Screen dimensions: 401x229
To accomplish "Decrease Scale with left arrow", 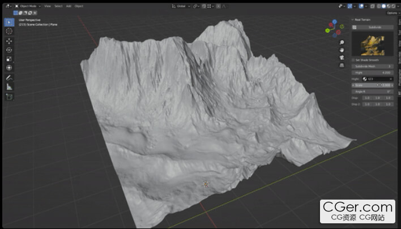I will (x=353, y=85).
